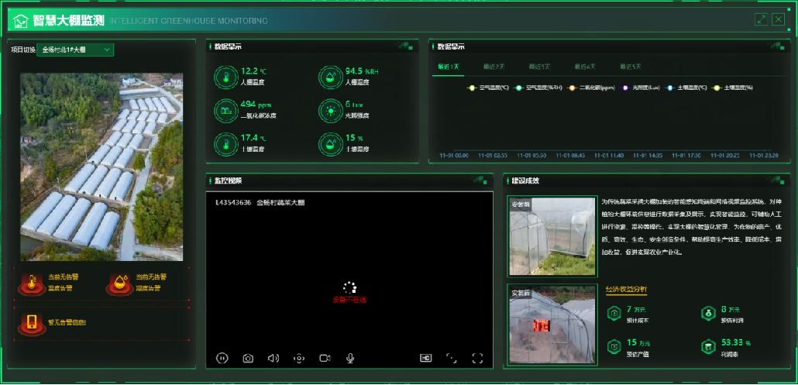Screen dimensions: 798x385
Task: Switch the video HD quality icon
Action: click(425, 358)
